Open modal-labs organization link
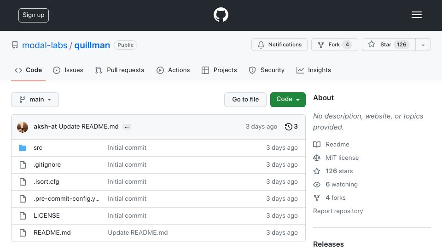This screenshot has width=442, height=248. click(45, 45)
